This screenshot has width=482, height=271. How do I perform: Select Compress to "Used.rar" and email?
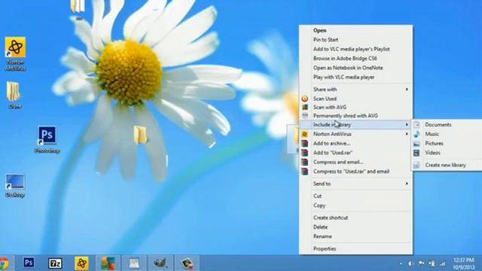[355, 172]
